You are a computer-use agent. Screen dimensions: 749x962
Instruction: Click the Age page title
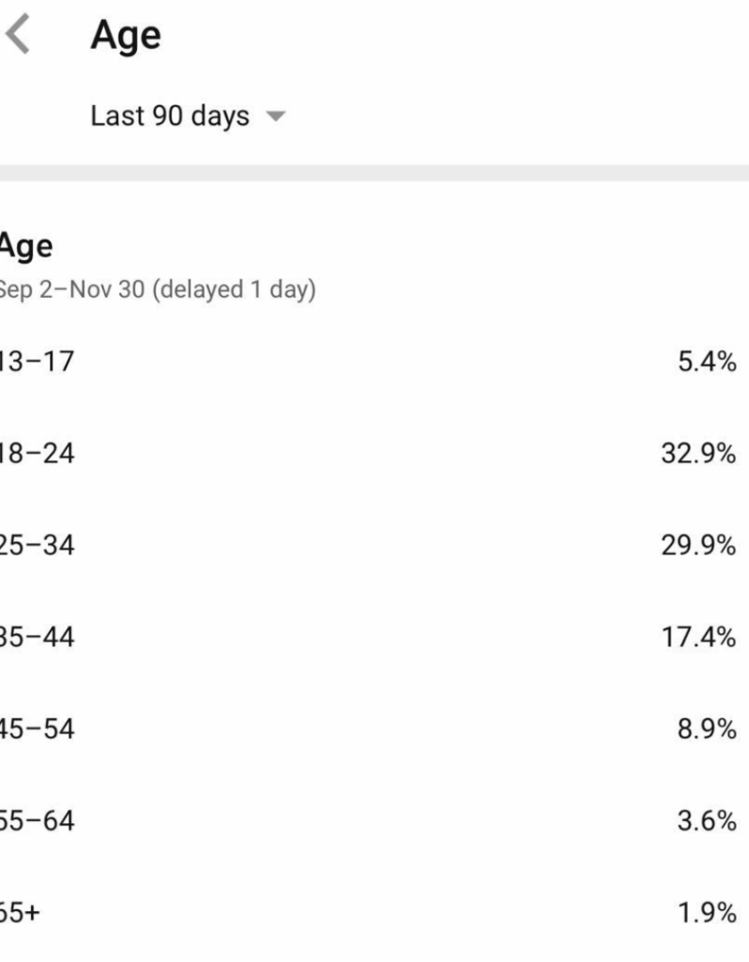[x=125, y=37]
